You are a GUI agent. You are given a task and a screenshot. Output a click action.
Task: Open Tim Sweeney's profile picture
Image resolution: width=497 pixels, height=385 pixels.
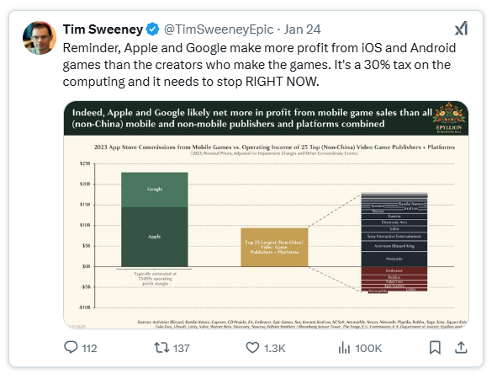(40, 38)
